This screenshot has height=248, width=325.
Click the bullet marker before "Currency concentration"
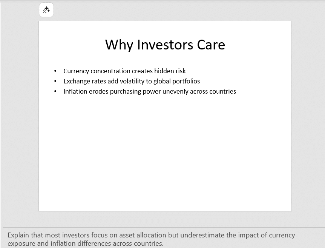click(x=55, y=71)
